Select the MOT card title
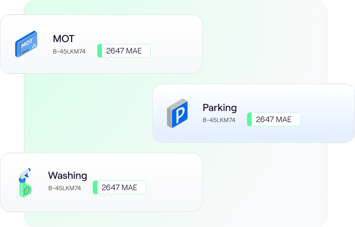Screen dimensions: 355x227 pos(64,38)
